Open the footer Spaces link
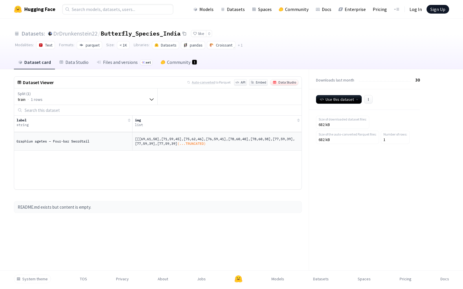This screenshot has width=463, height=289. (364, 279)
